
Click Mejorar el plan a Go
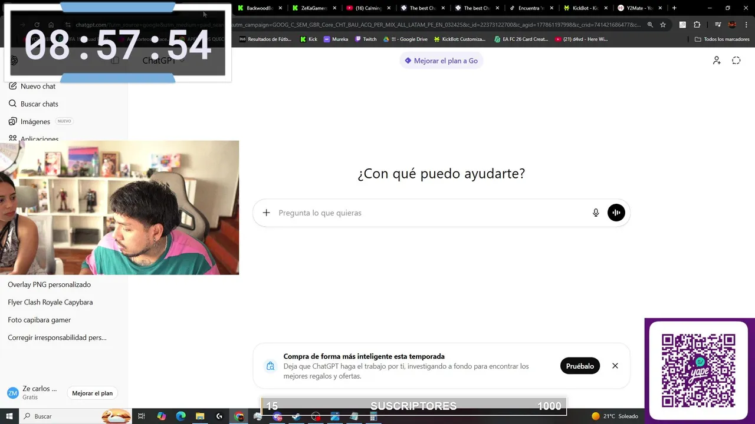[x=441, y=61]
